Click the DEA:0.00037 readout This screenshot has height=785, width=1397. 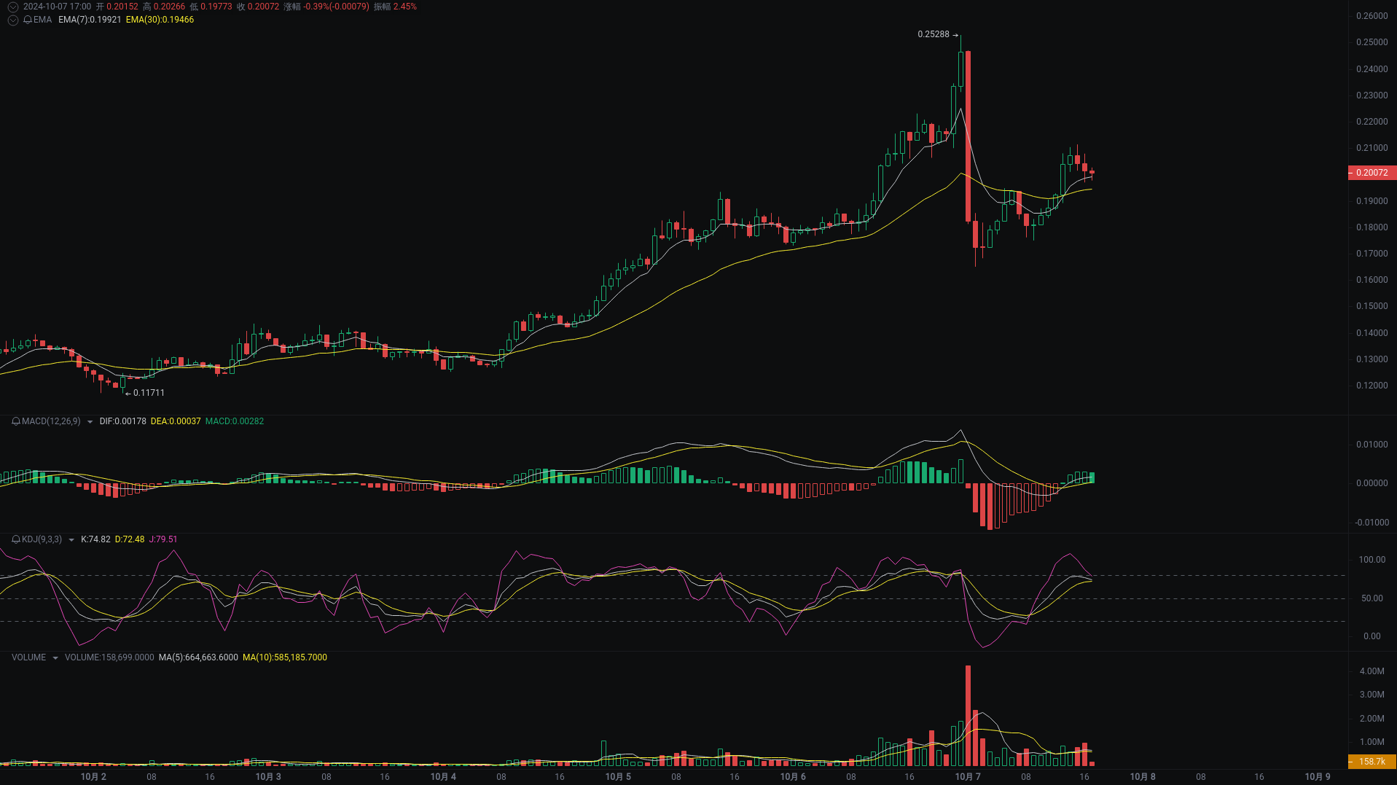tap(176, 421)
